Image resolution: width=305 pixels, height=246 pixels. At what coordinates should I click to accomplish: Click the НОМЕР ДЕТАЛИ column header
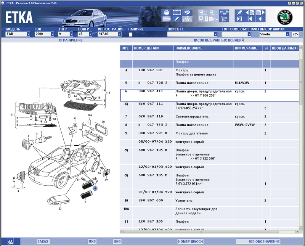click(153, 48)
